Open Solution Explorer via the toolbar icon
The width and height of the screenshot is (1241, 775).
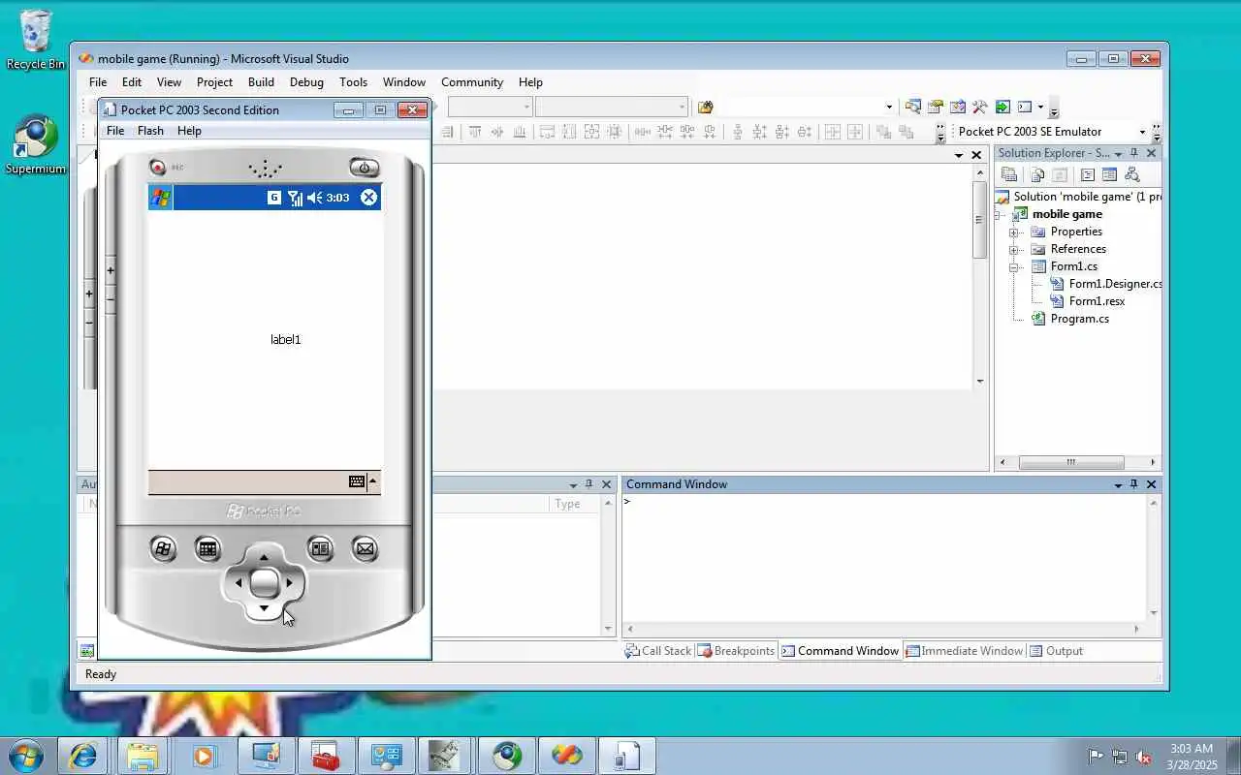tap(913, 107)
